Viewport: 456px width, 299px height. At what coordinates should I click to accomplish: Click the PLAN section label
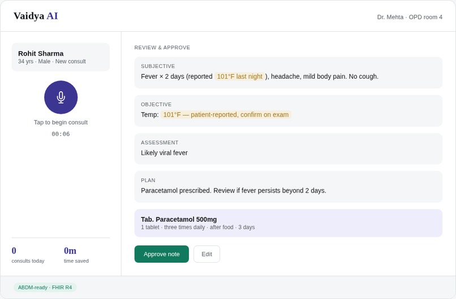coord(148,181)
